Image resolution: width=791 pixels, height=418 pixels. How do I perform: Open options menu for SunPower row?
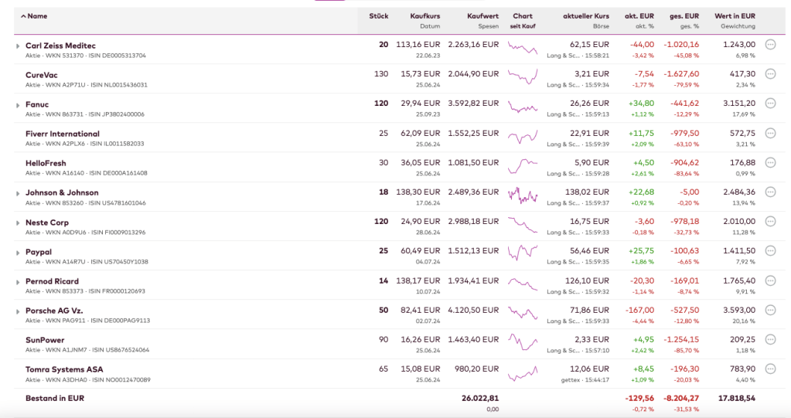click(x=770, y=339)
